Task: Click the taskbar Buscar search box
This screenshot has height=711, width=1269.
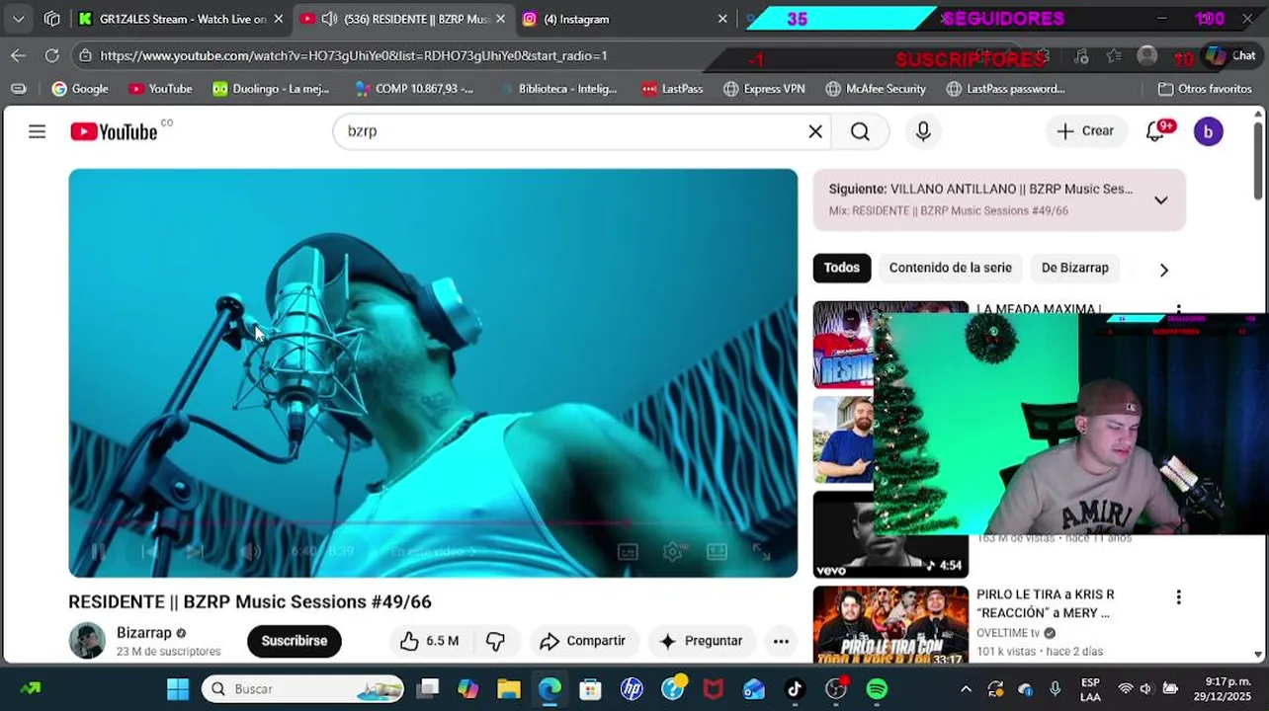Action: 303,689
